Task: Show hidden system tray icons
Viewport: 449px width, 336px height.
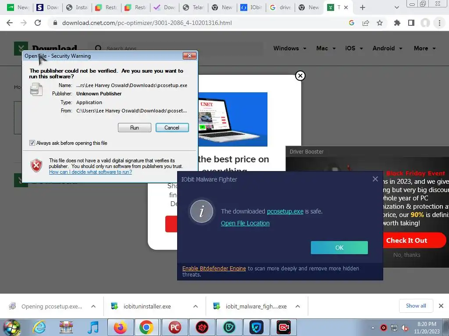Action: (373, 328)
